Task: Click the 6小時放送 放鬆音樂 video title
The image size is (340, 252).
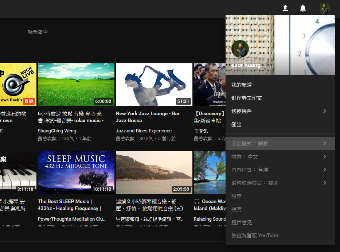Action: [x=71, y=117]
